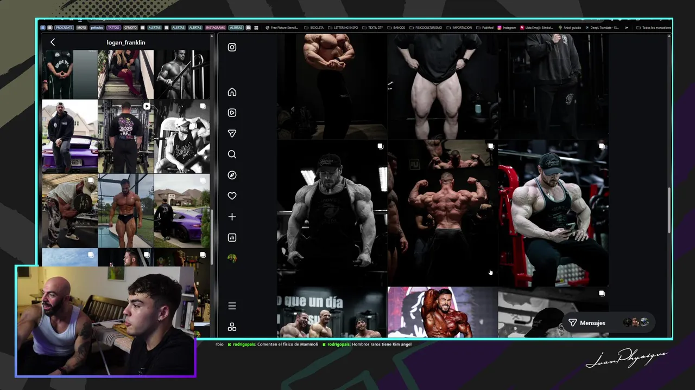695x390 pixels.
Task: Click carousel icon on red machine post
Action: pyautogui.click(x=602, y=146)
